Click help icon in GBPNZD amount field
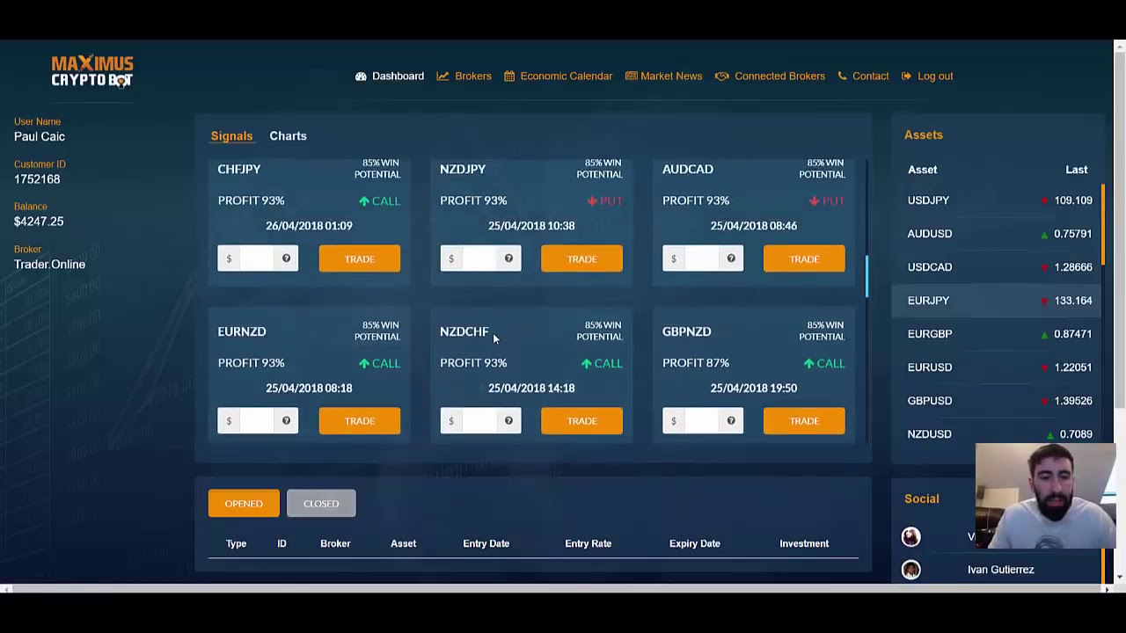Screen dimensions: 1126x633 click(731, 421)
